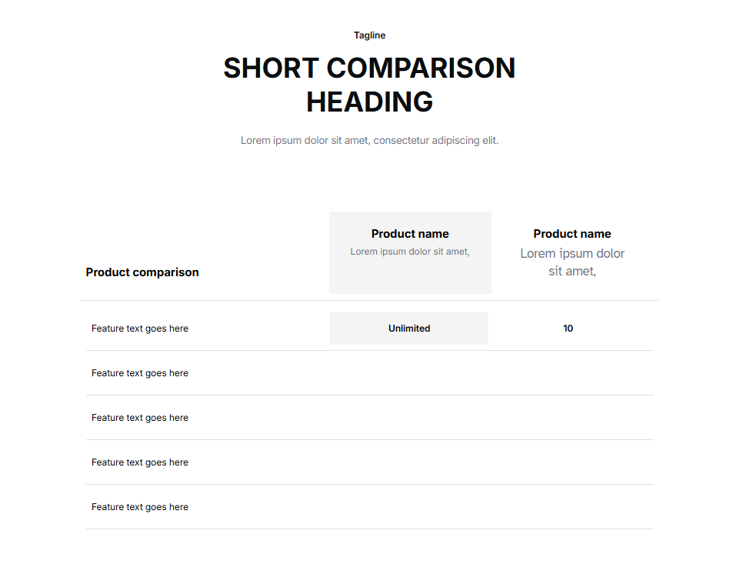
Task: Click the Product comparison table label
Action: click(142, 272)
